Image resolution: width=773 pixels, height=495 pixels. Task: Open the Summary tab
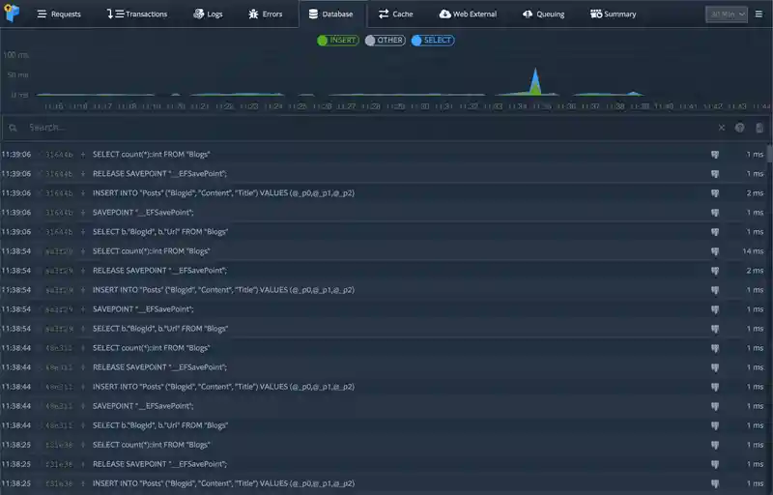tap(613, 15)
